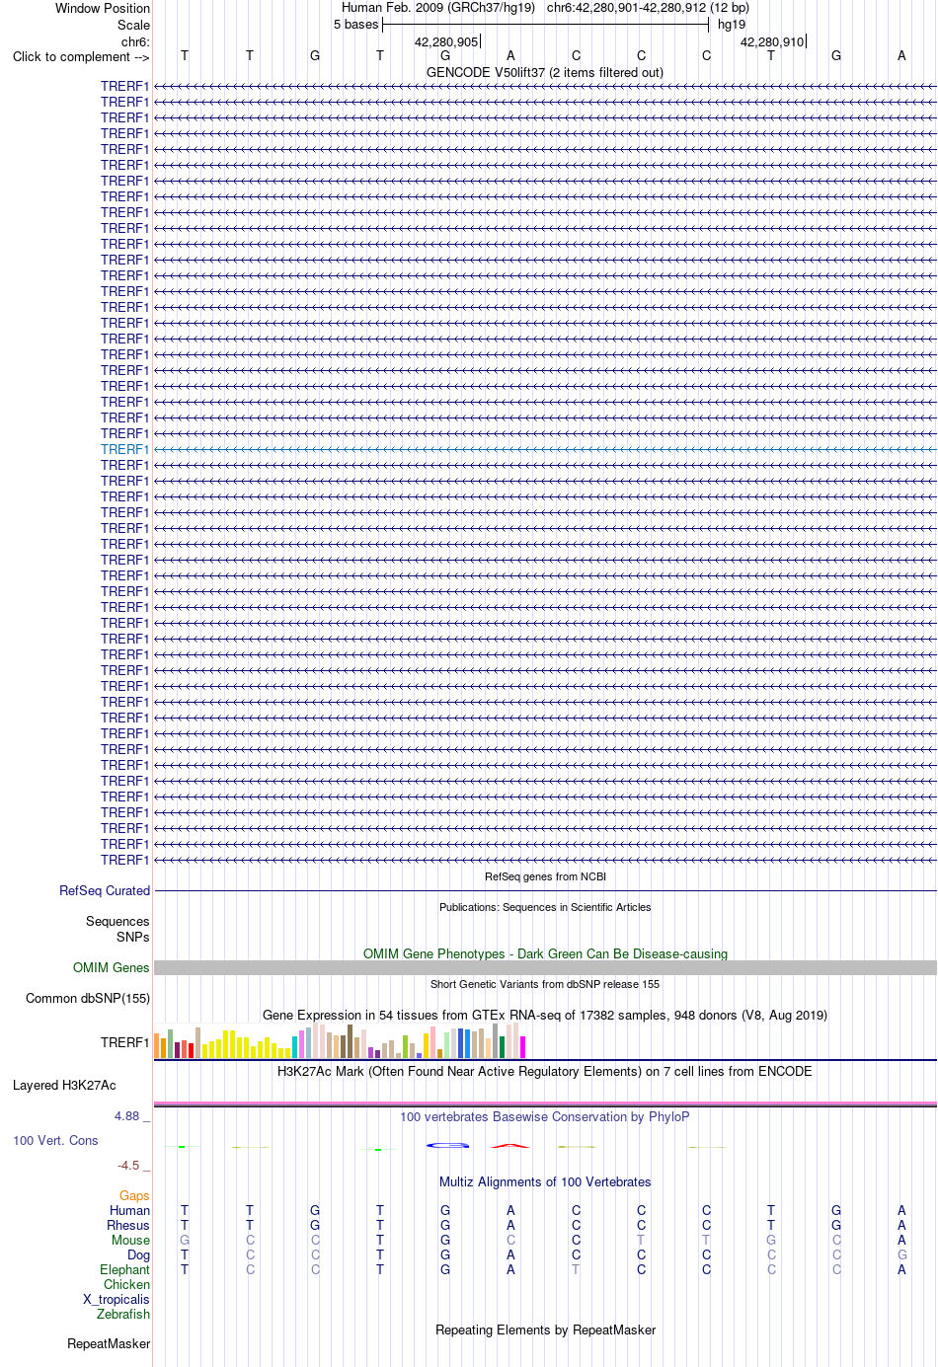This screenshot has height=1367, width=938.
Task: Click 'RefSeq genes from NCBI' track title
Action: point(545,876)
